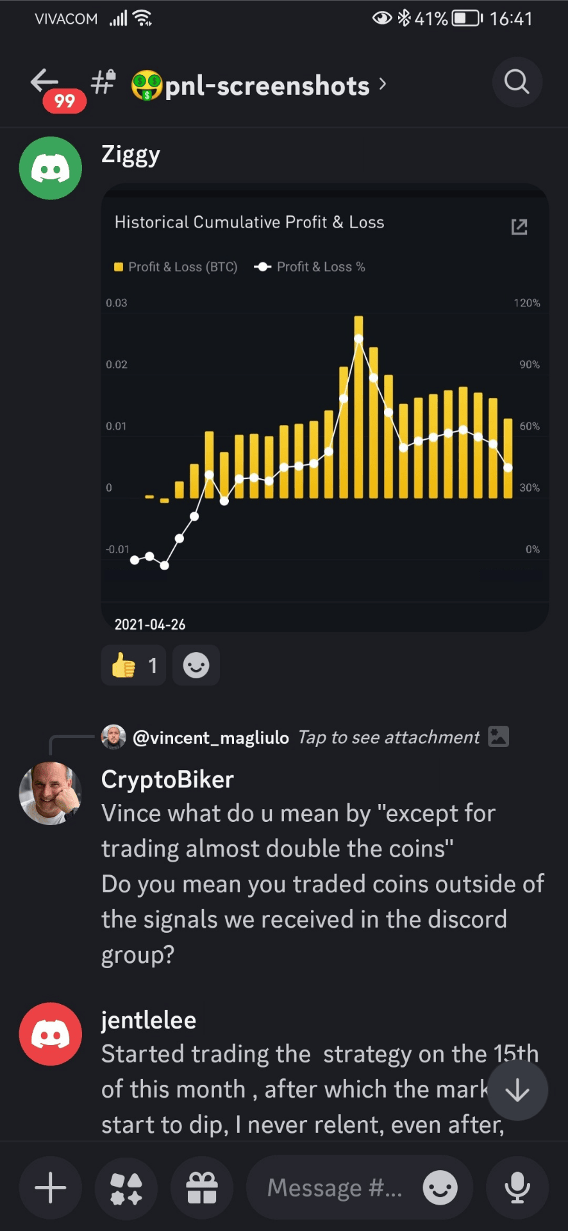Open the pnl-screenshots channel title
The height and width of the screenshot is (1231, 568).
click(267, 85)
